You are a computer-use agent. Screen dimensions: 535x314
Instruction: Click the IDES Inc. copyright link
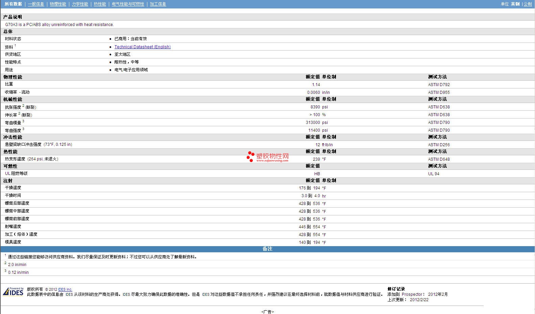[65, 289]
